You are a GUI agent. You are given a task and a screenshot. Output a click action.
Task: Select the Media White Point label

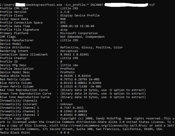pyautogui.click(x=16, y=76)
